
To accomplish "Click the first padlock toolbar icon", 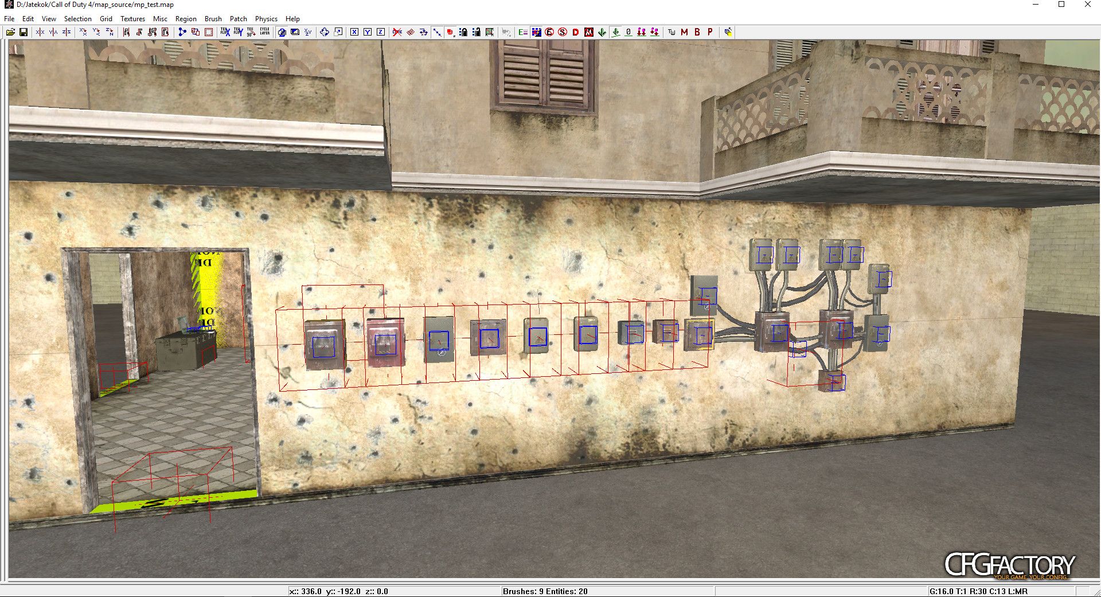I will [x=464, y=32].
